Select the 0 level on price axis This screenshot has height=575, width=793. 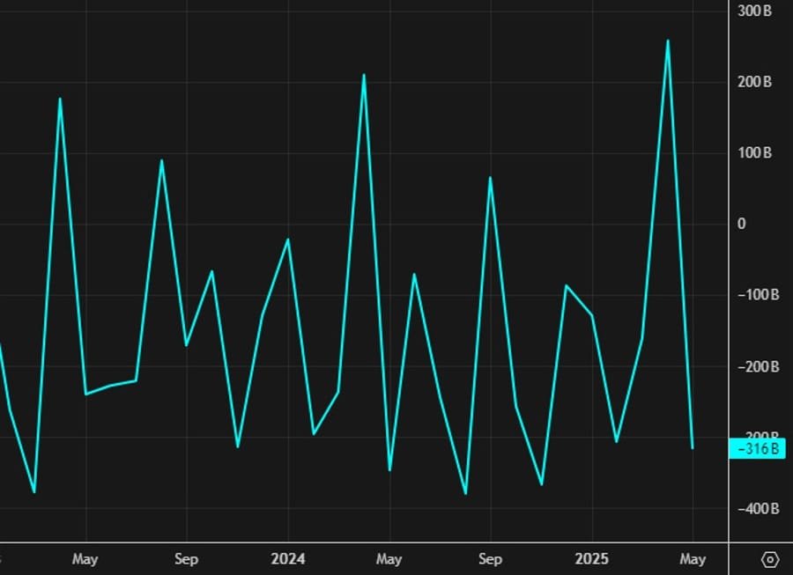(741, 224)
